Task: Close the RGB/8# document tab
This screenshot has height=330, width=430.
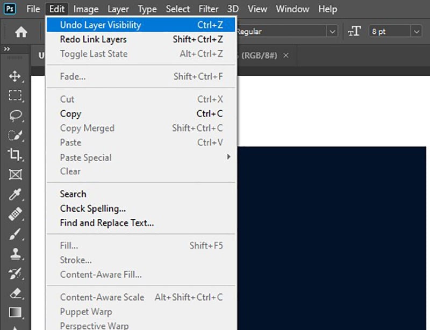Action: (285, 55)
